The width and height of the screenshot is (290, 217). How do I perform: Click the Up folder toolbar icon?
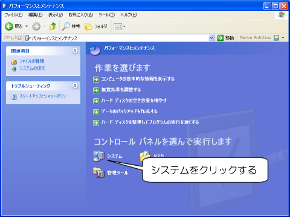coord(53,27)
